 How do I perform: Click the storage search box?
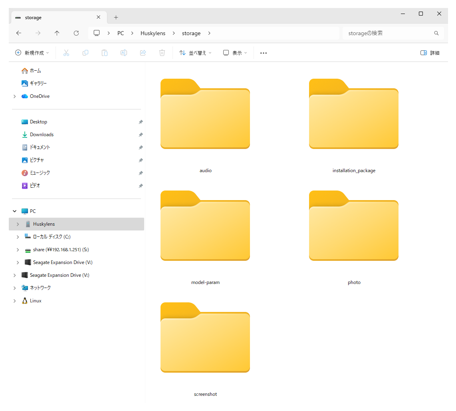coord(387,33)
